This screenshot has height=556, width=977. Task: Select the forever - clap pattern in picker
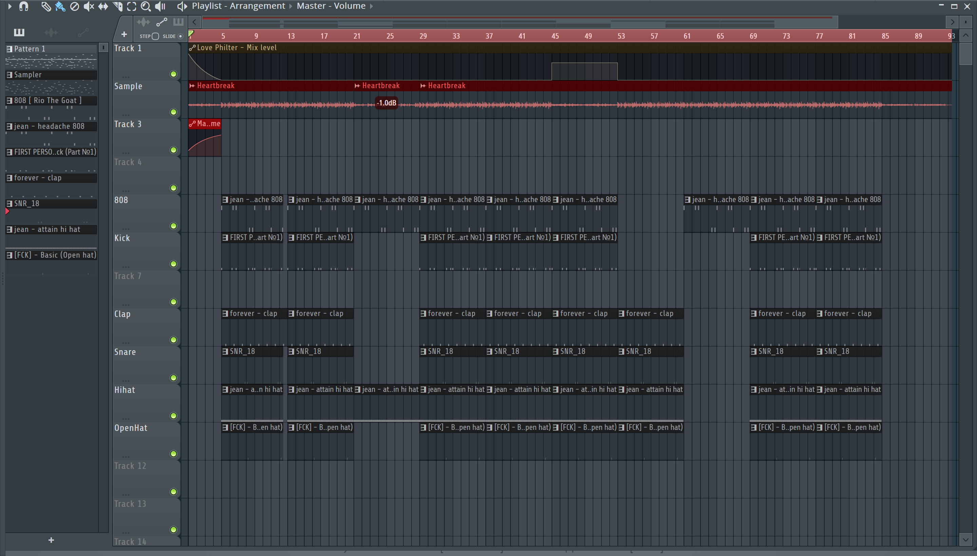pos(51,178)
